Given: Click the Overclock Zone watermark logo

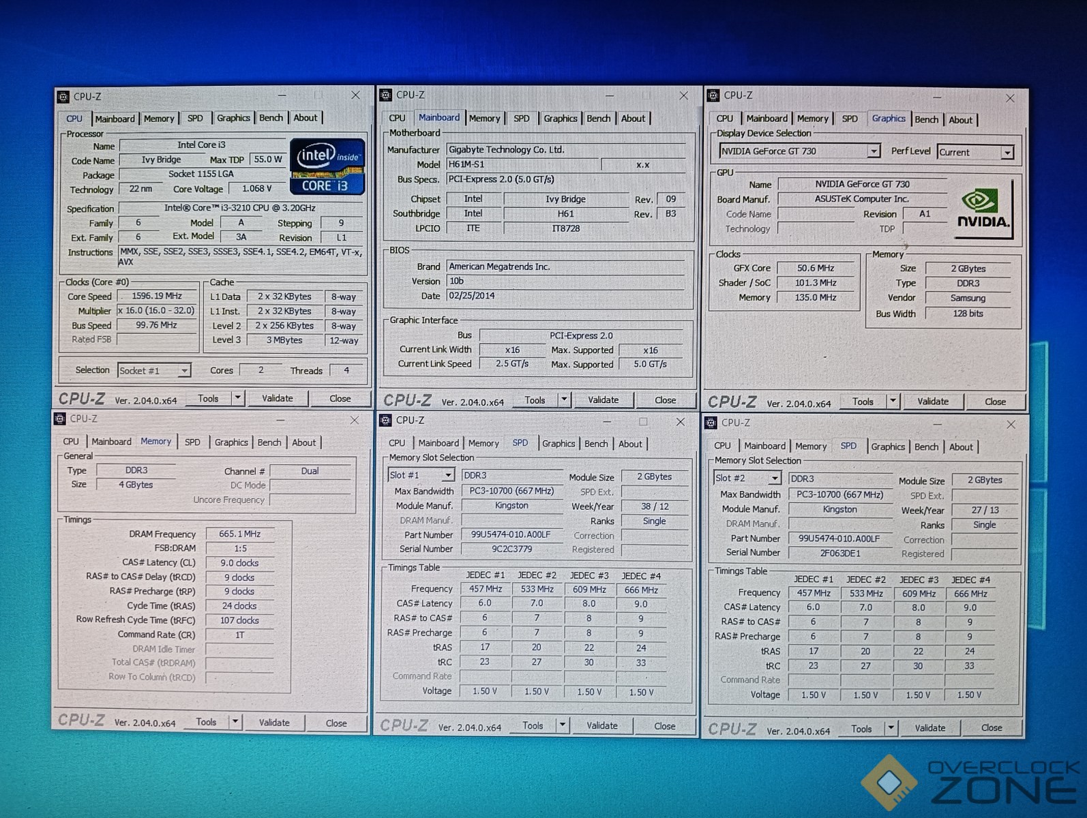Looking at the screenshot, I should pyautogui.click(x=968, y=782).
